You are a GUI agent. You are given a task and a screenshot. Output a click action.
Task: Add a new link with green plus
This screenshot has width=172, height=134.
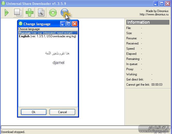click(x=29, y=13)
